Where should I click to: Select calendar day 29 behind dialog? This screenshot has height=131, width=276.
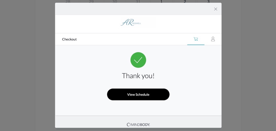point(91,1)
